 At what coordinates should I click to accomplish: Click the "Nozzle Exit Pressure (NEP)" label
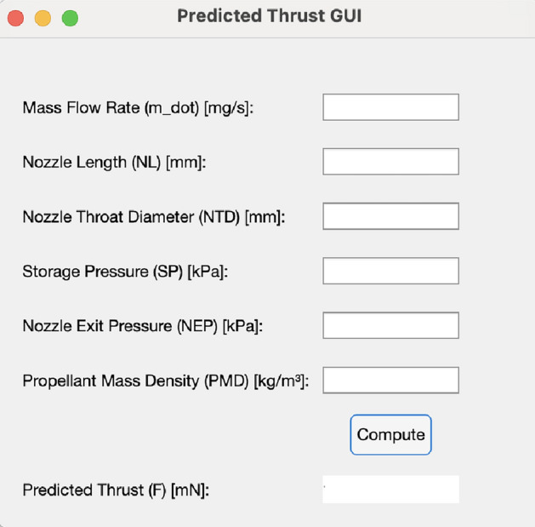tap(142, 326)
